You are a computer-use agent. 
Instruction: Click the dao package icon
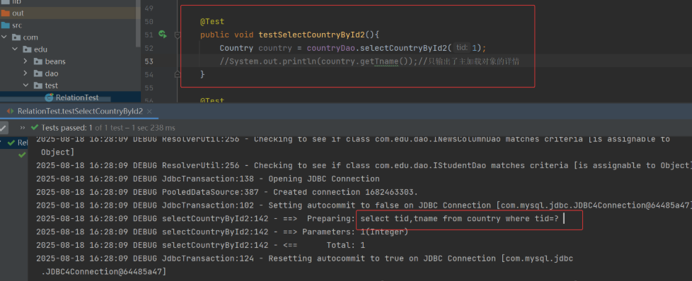pyautogui.click(x=38, y=73)
